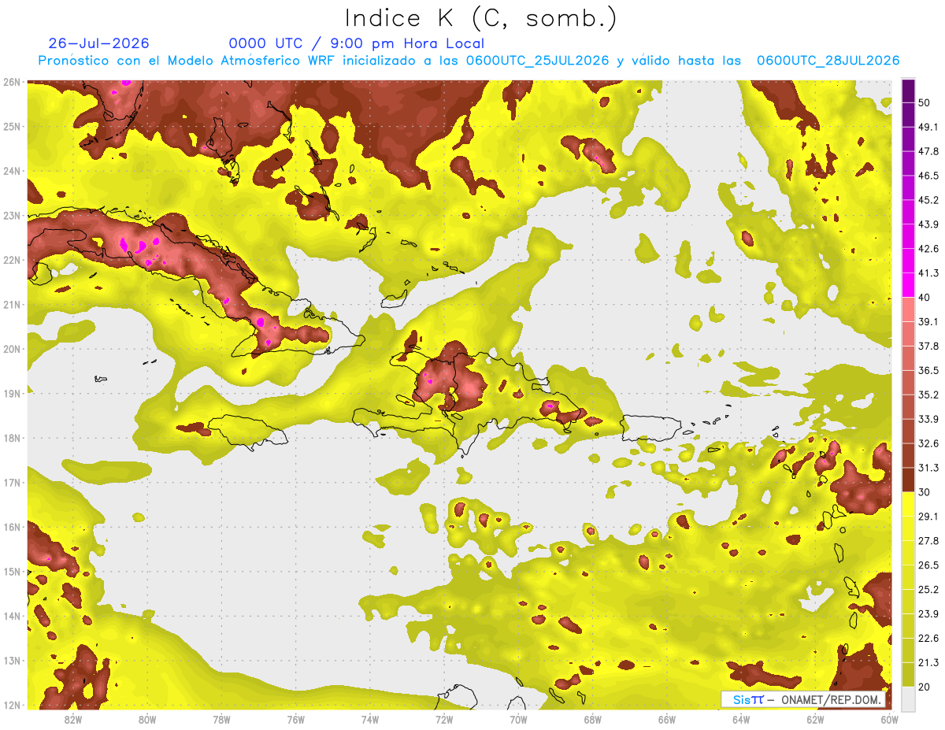Click the "Indice K (C, somb.)" title
Viewport: 945px width, 730px height.
click(480, 19)
